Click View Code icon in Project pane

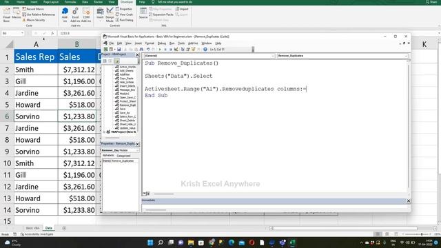point(104,61)
